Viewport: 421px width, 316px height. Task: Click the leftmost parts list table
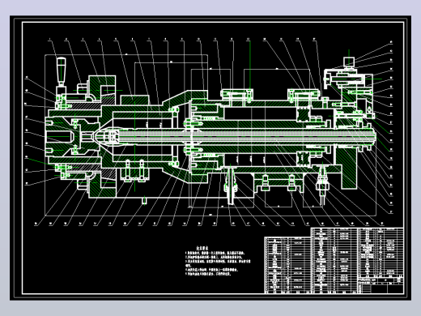(x=287, y=265)
